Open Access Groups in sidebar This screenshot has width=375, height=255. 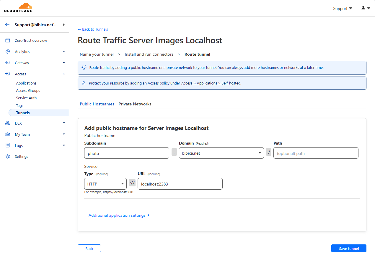[28, 91]
